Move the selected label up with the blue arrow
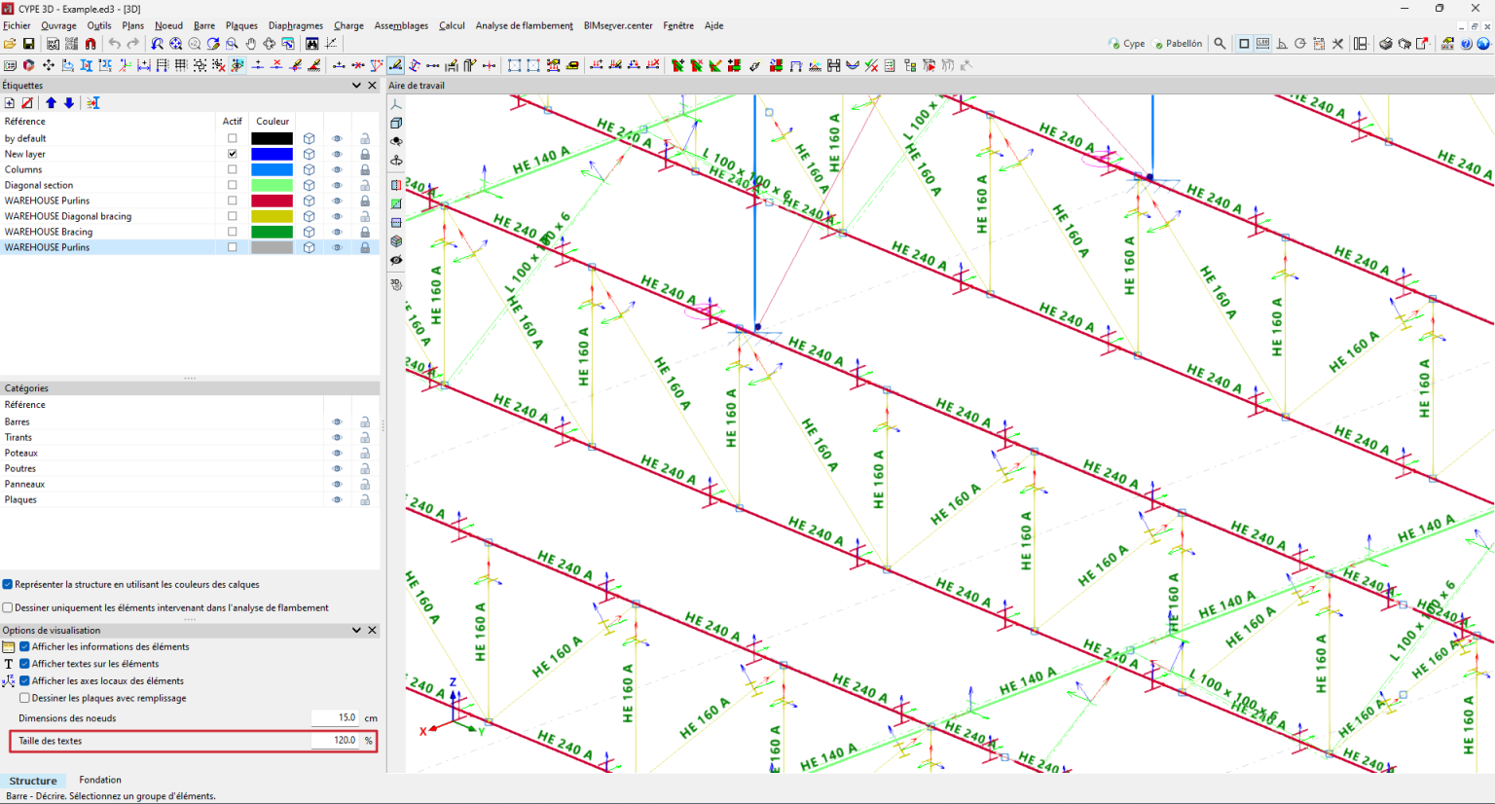This screenshot has height=804, width=1495. 51,103
